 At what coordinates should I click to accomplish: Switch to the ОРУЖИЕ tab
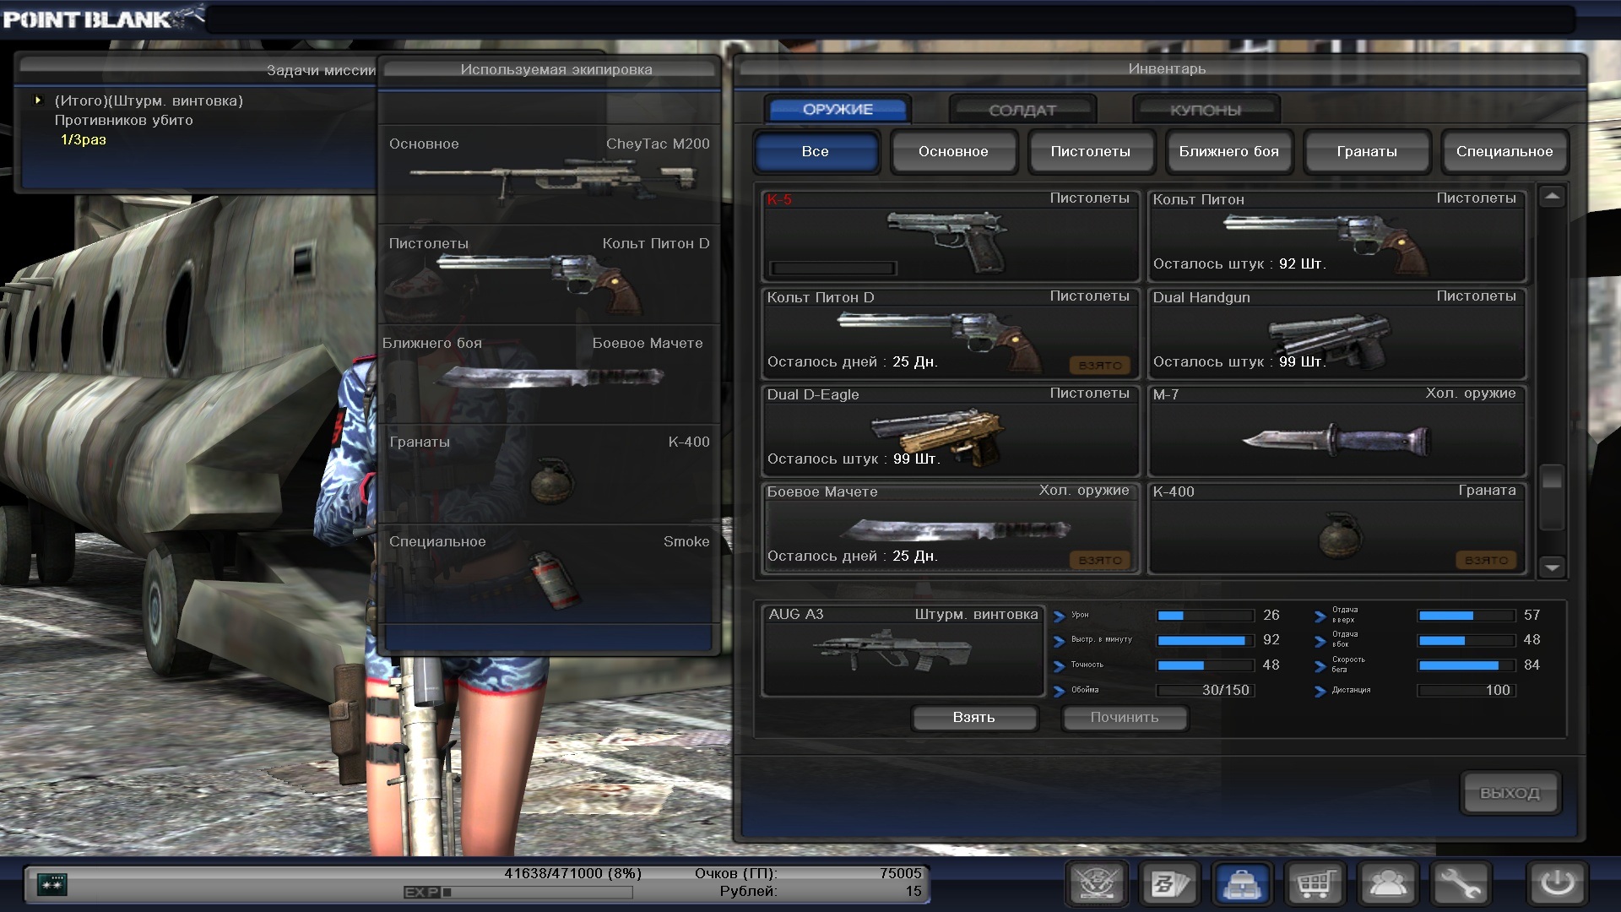[x=838, y=110]
